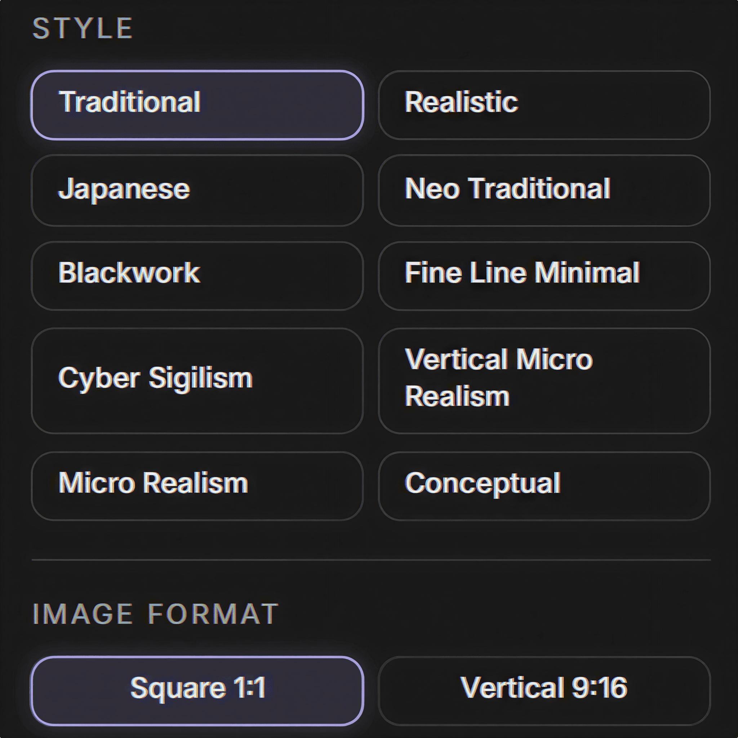The image size is (738, 738).
Task: Click the STYLE section heading
Action: coord(83,28)
